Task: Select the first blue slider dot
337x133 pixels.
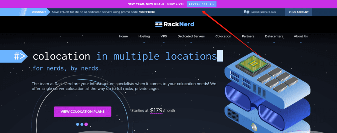Action: pos(78,124)
